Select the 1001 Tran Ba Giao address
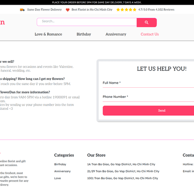The image size is (194, 194). pyautogui.click(x=123, y=178)
